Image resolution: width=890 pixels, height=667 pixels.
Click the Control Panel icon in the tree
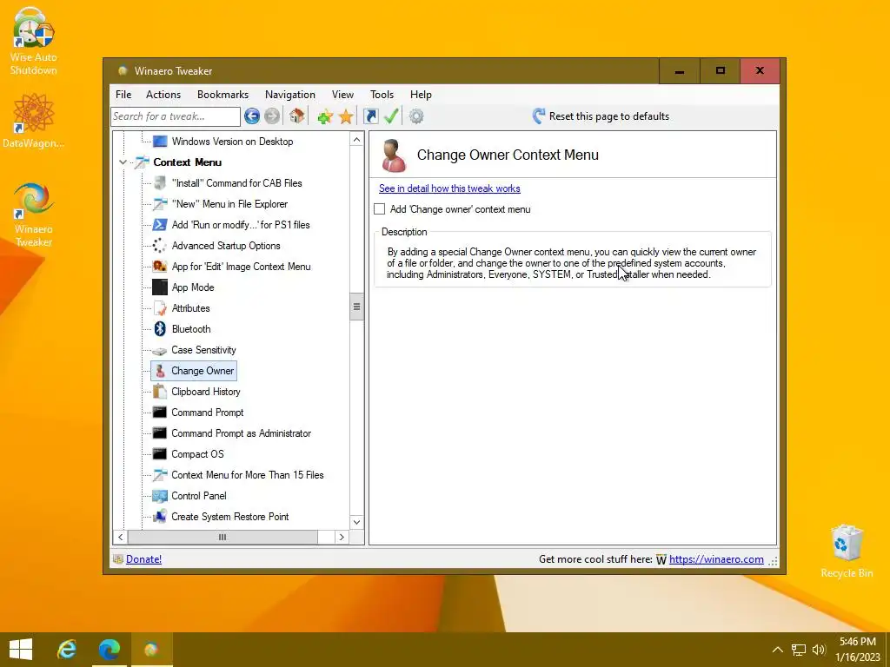coord(160,496)
